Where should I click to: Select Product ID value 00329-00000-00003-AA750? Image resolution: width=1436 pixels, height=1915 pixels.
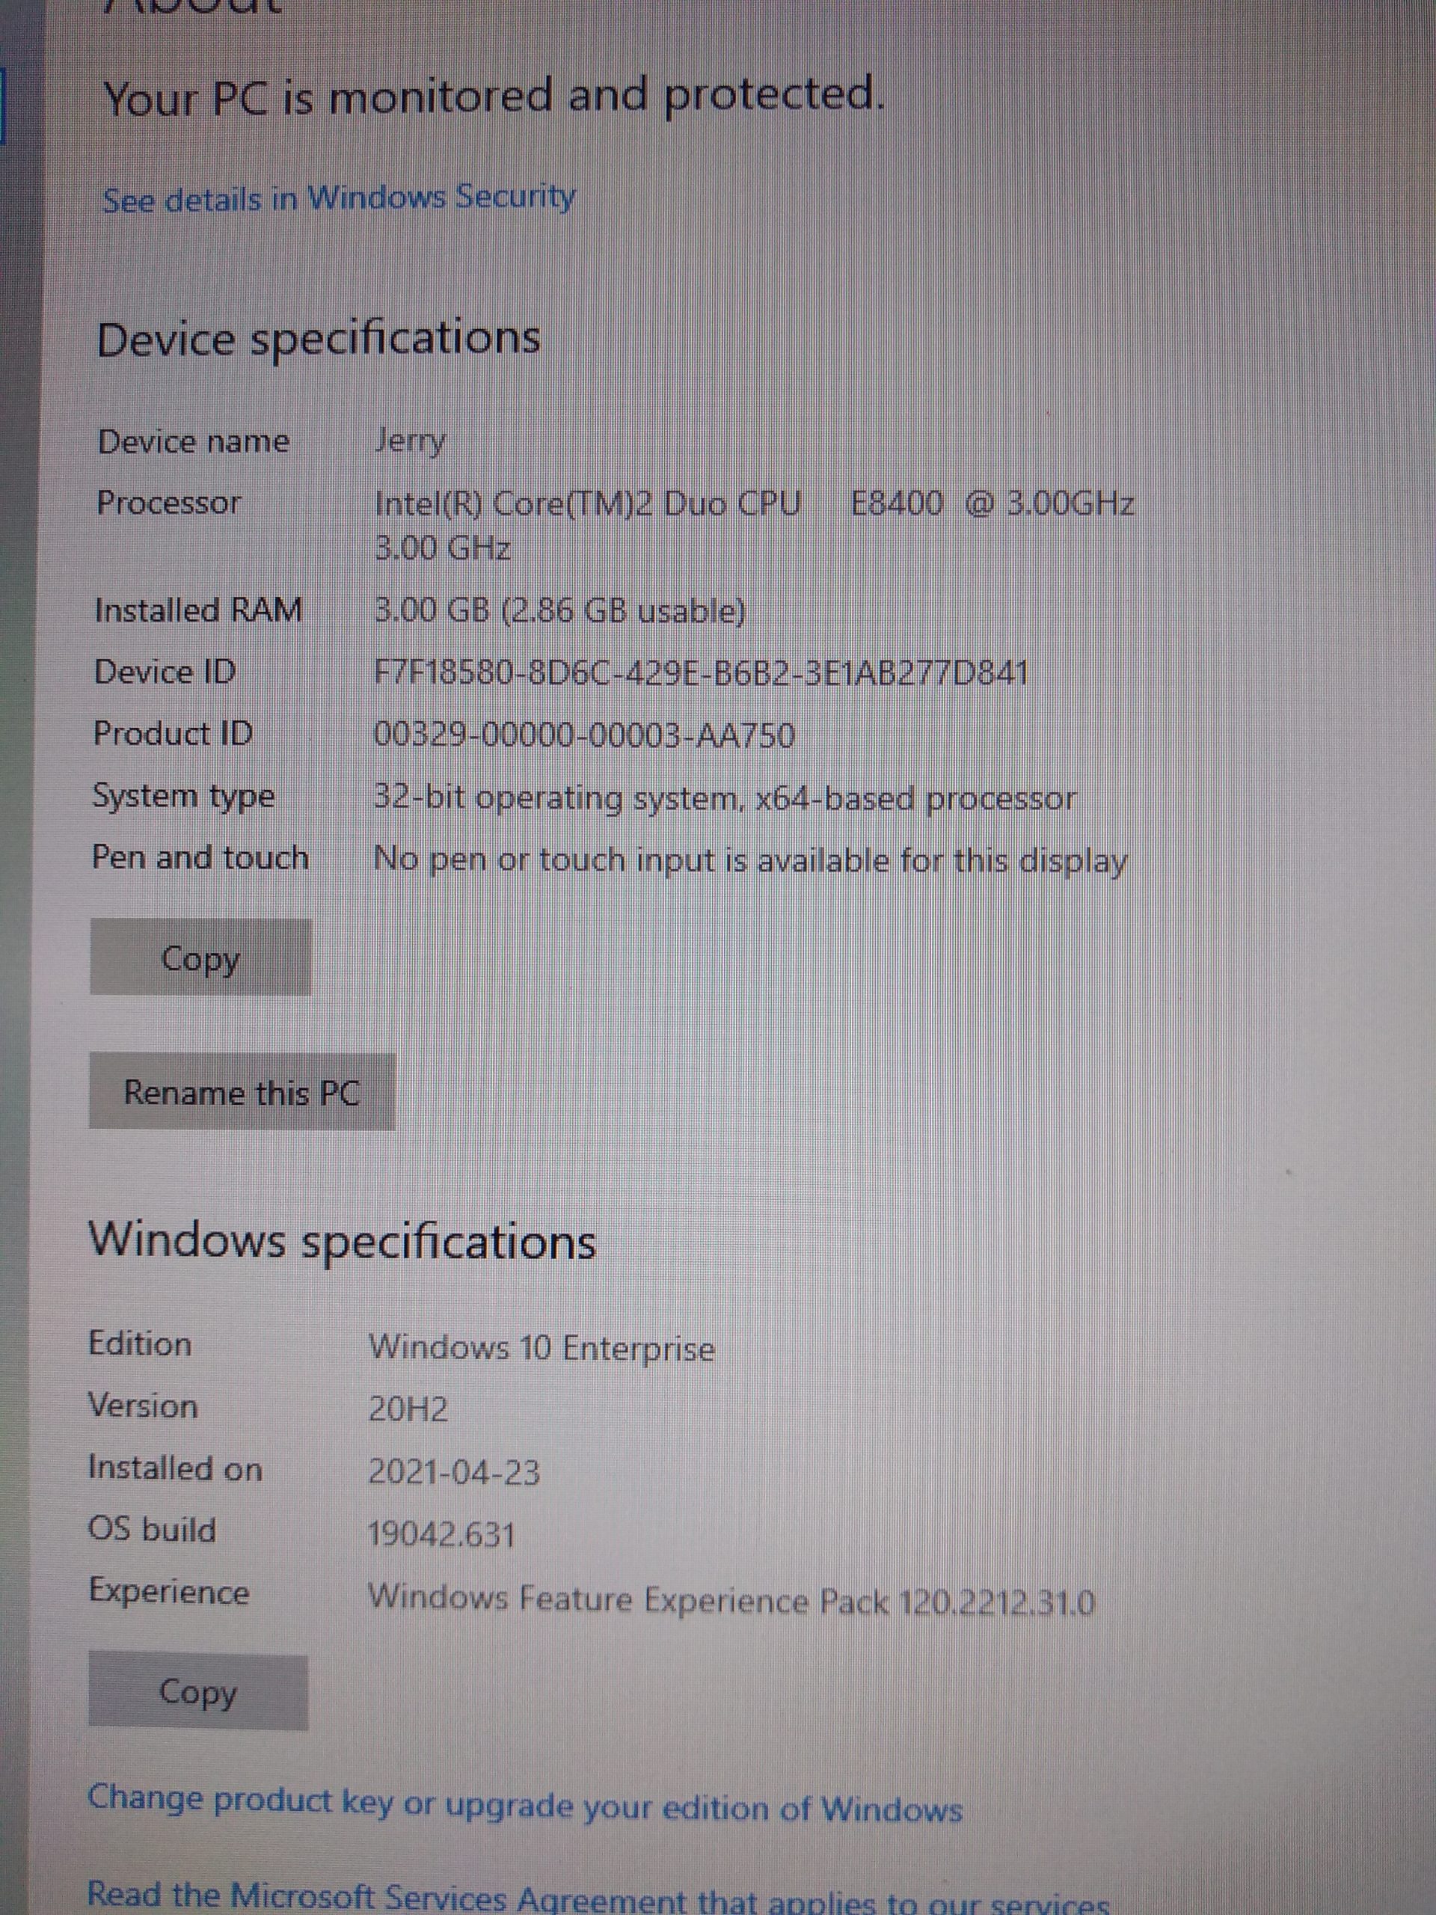coord(583,736)
